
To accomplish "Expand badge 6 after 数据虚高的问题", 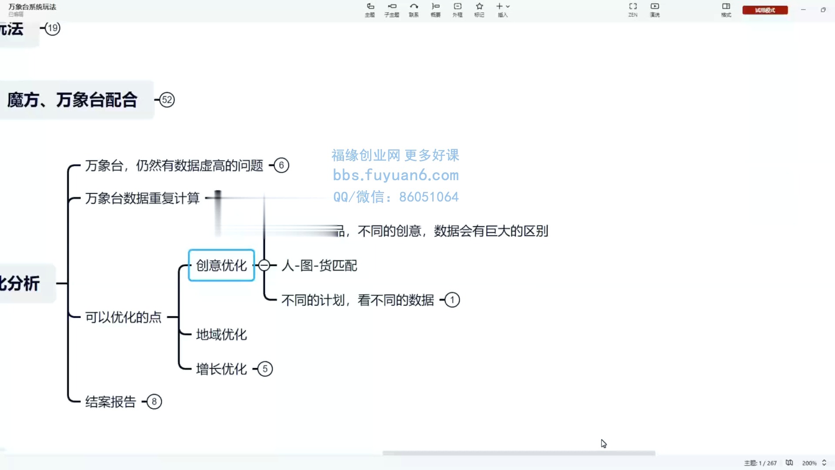I will 281,165.
